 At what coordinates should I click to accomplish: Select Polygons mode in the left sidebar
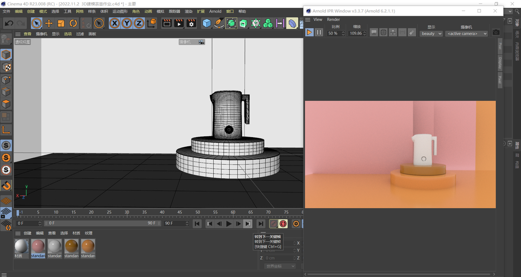(x=6, y=104)
